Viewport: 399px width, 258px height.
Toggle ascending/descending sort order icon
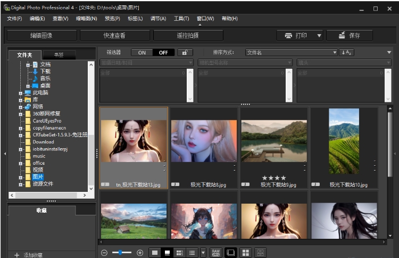point(346,53)
